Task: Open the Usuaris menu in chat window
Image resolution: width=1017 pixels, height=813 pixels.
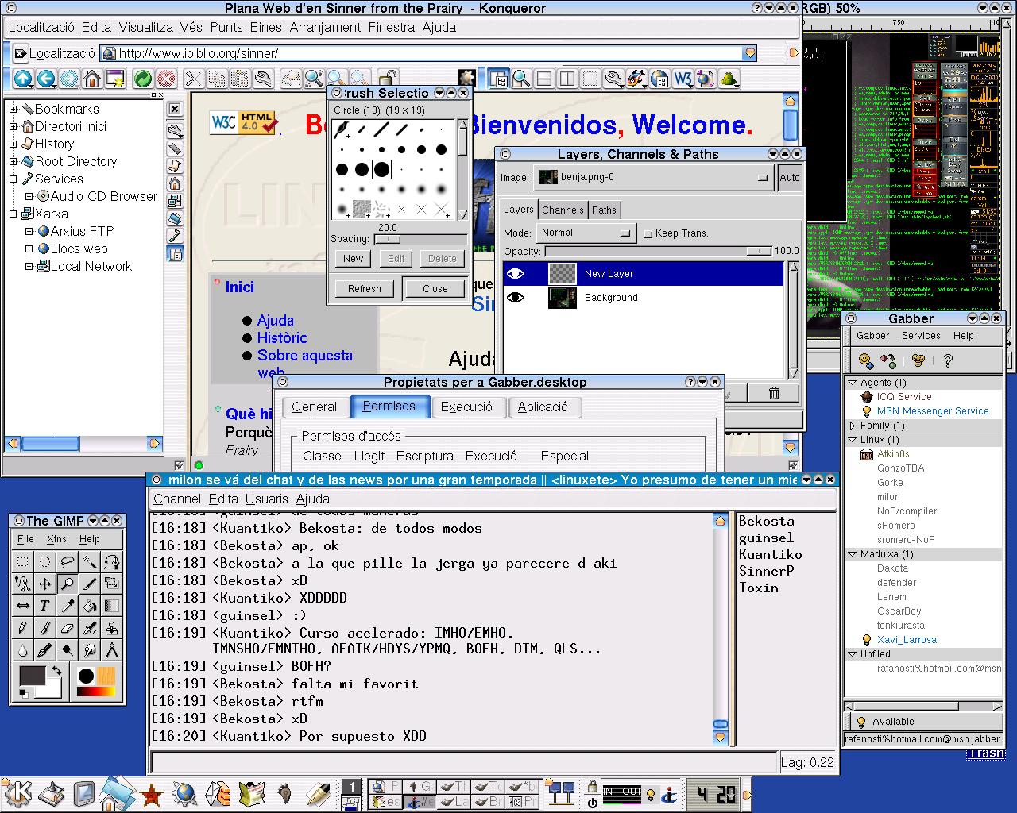Action: [267, 499]
